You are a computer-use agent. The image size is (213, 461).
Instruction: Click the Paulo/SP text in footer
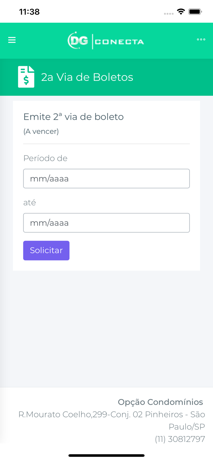tap(187, 427)
